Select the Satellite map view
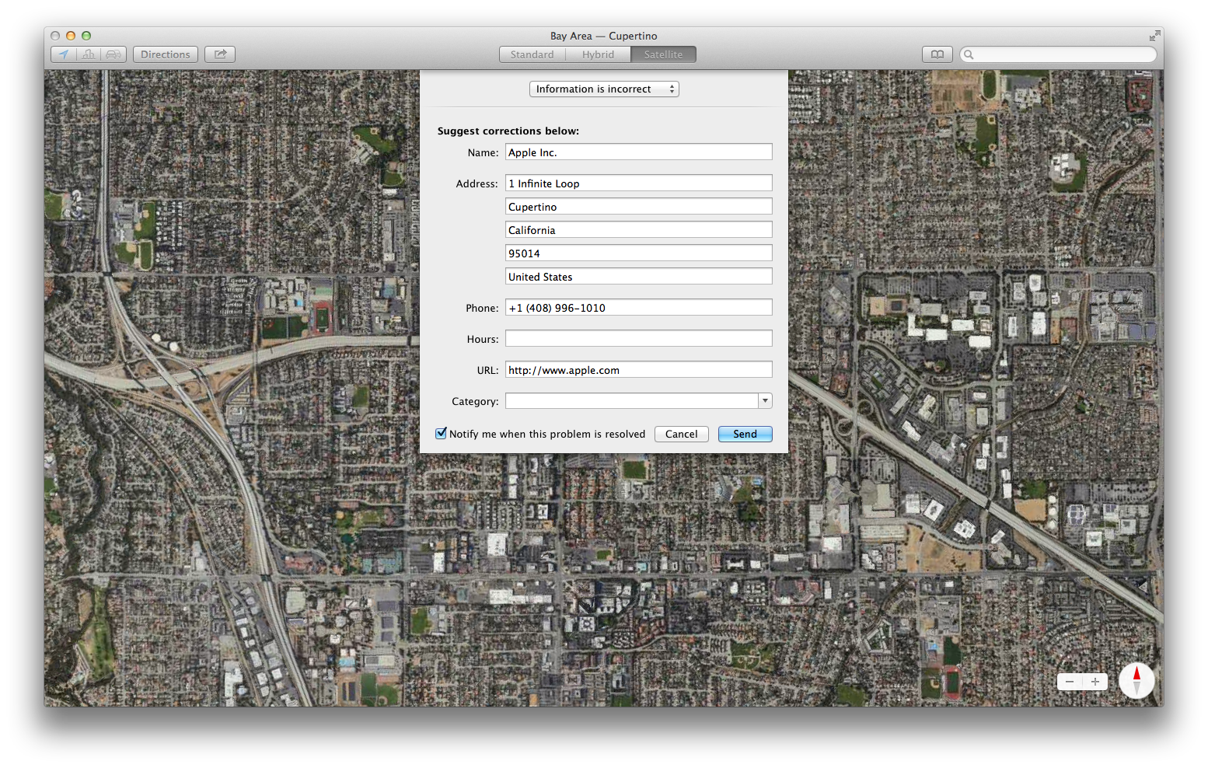Image resolution: width=1208 pixels, height=768 pixels. pyautogui.click(x=663, y=54)
